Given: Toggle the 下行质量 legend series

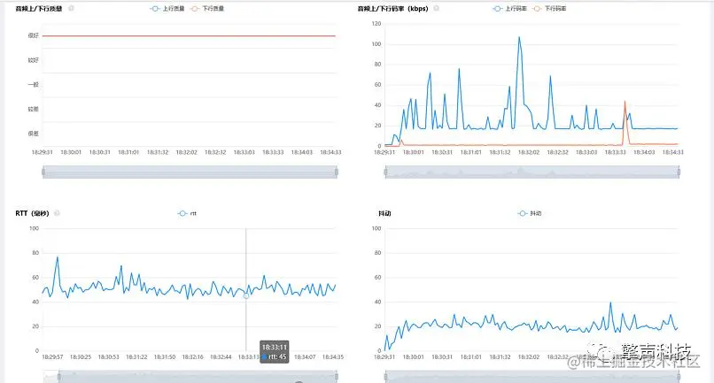Looking at the screenshot, I should click(x=207, y=9).
